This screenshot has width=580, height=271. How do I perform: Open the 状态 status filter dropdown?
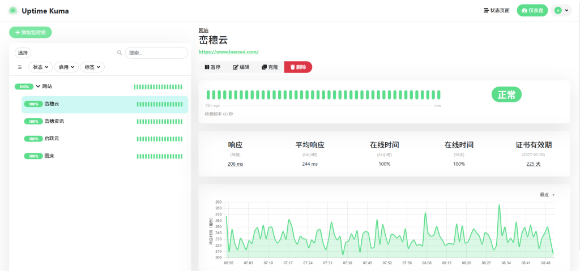click(x=40, y=67)
